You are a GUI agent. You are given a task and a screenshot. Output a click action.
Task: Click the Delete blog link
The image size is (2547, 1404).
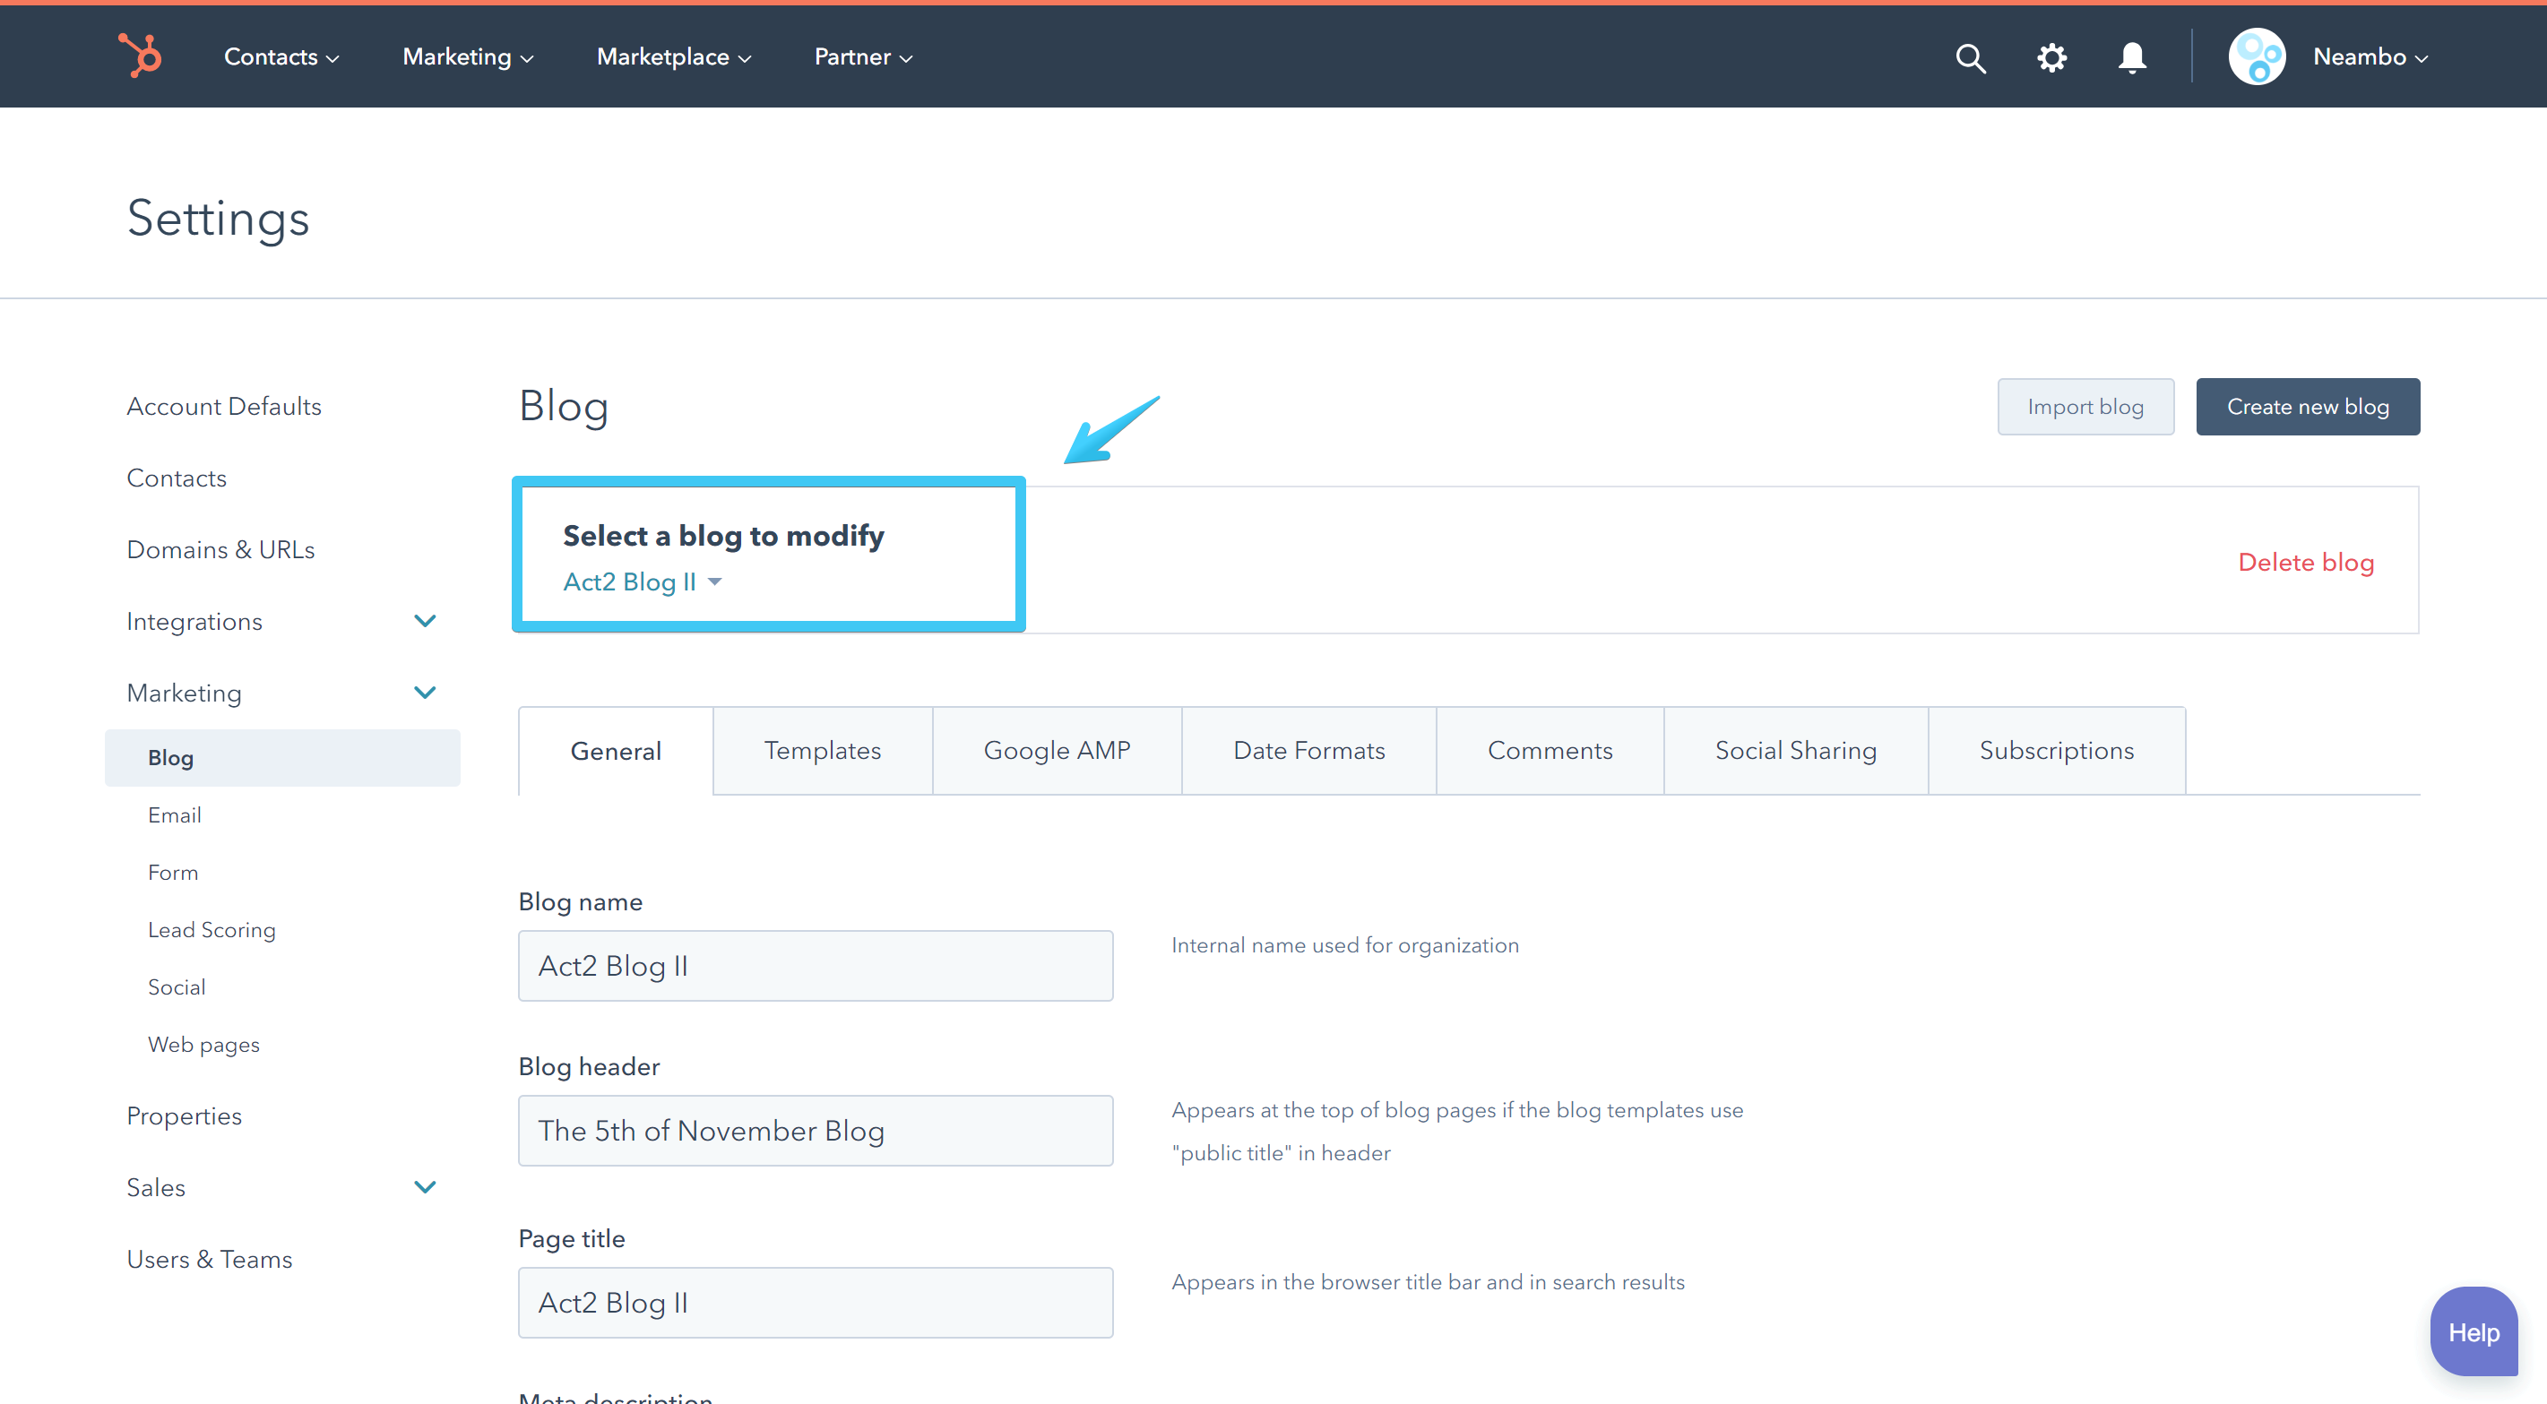[2305, 562]
